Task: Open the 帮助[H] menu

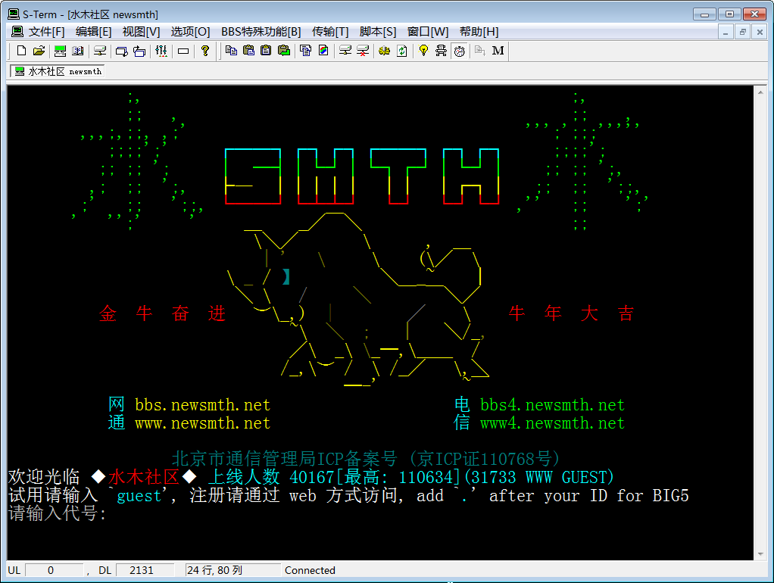Action: point(479,32)
